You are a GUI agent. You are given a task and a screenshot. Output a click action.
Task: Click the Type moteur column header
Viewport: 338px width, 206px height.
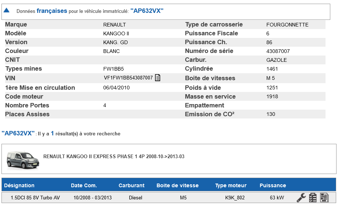[x=231, y=185]
